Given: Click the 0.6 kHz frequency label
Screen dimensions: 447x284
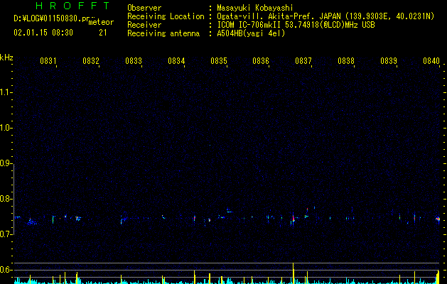Looking at the screenshot, I should (x=6, y=270).
